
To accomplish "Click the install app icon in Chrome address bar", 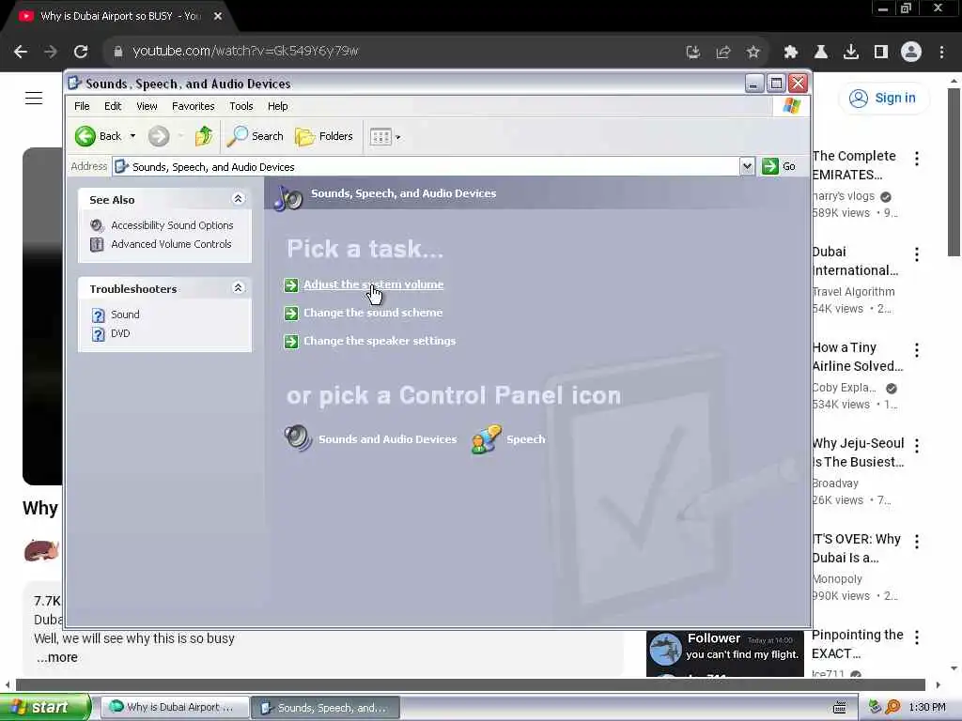I will pos(693,53).
